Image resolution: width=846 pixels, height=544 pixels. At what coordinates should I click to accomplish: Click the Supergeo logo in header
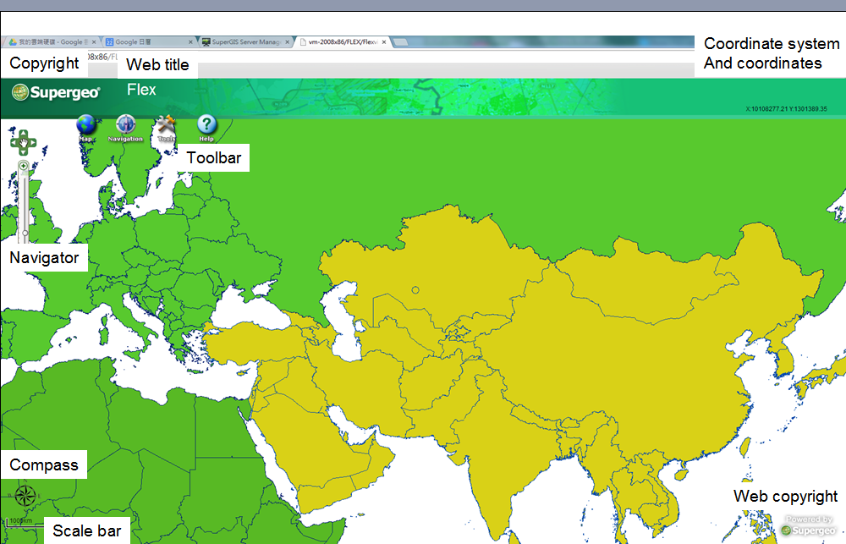pos(57,93)
